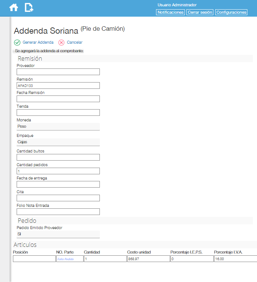Open Moneda dropdown showing Peso

pyautogui.click(x=58, y=127)
